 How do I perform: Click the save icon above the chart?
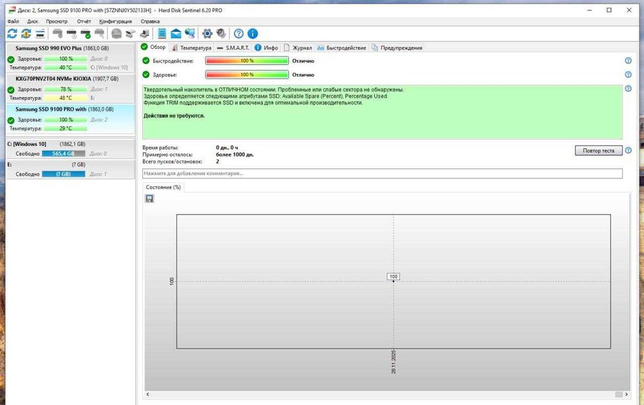(149, 199)
